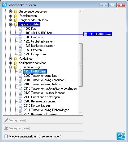Image resolution: width=128 pixels, height=142 pixels.
Task: Collapse the Liquide middelen folder
Action: [x=10, y=24]
